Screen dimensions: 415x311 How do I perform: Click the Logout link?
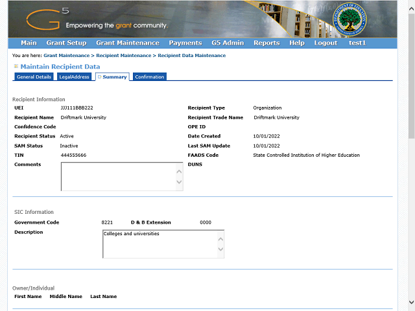point(326,43)
